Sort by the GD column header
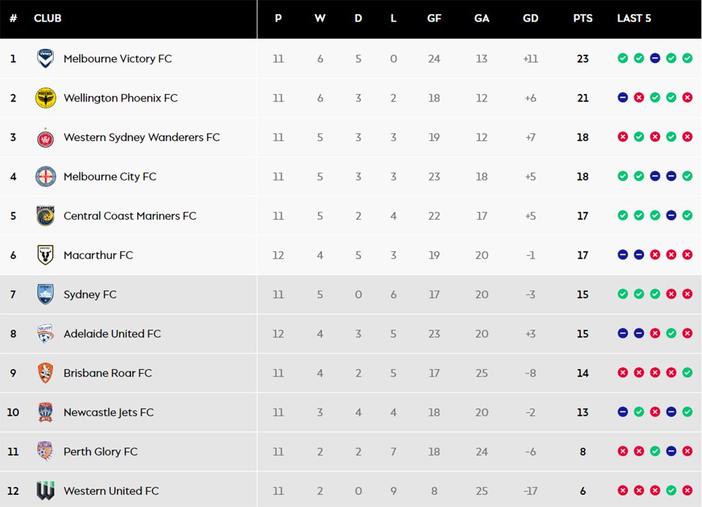The width and height of the screenshot is (702, 507). click(x=531, y=18)
